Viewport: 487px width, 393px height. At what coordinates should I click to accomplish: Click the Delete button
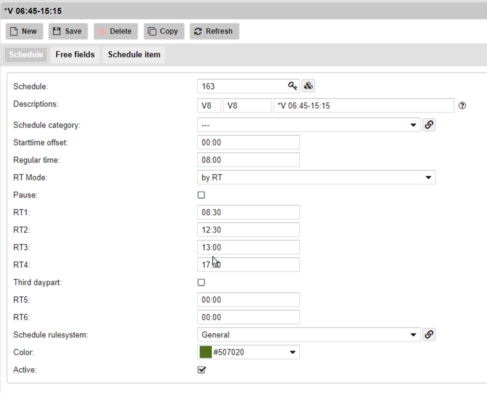pos(115,31)
